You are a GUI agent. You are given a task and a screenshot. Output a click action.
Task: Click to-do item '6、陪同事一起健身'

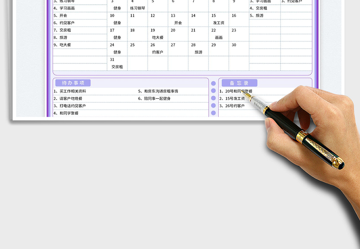[154, 98]
